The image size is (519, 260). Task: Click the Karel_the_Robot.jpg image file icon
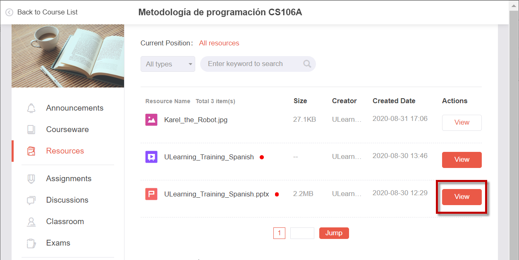151,120
